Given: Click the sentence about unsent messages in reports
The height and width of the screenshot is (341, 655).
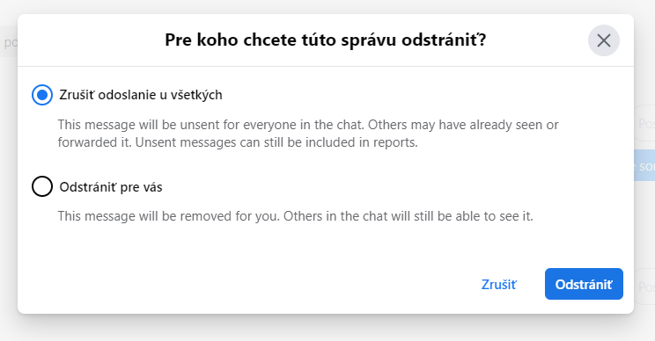Looking at the screenshot, I should (x=276, y=142).
